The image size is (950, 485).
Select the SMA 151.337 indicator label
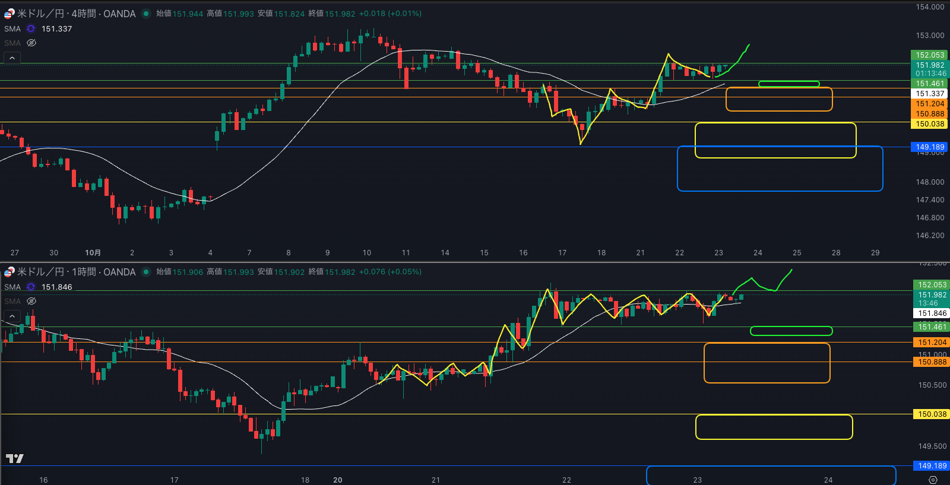12,28
